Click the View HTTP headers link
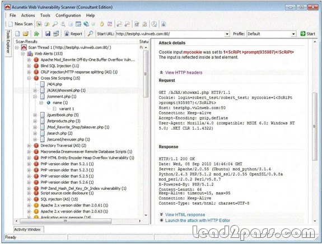The height and width of the screenshot is (244, 322). (x=184, y=73)
